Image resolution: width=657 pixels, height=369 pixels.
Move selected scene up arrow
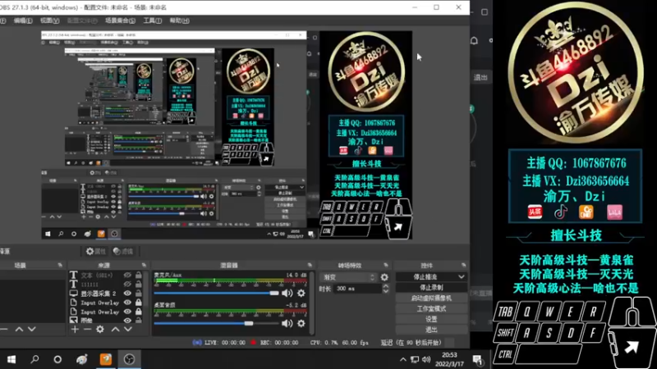click(19, 330)
